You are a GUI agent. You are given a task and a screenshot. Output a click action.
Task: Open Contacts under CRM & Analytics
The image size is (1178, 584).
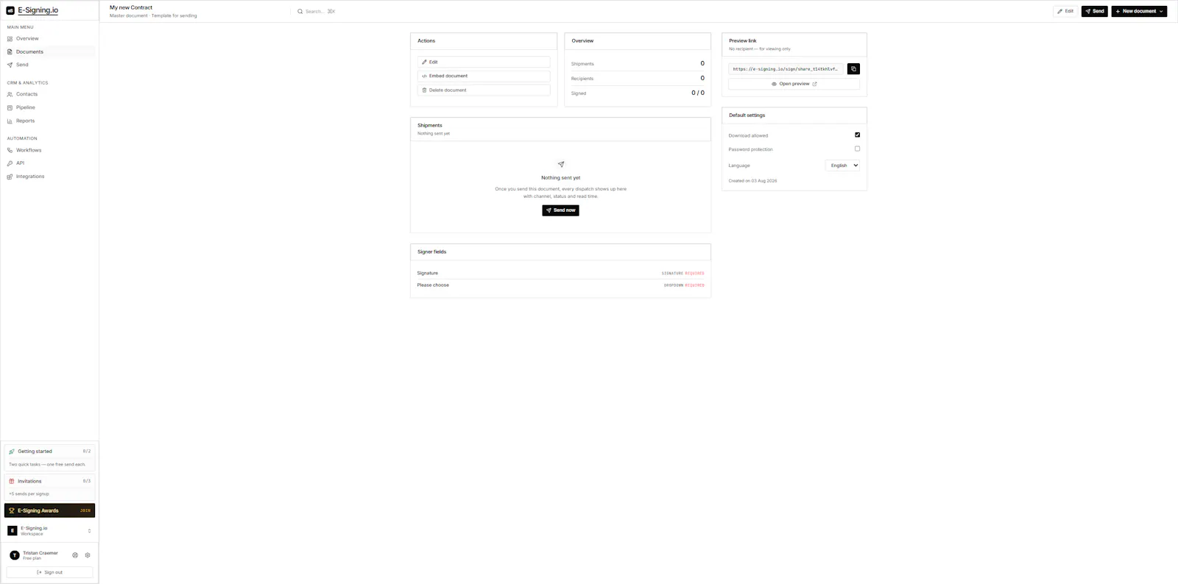(49, 94)
